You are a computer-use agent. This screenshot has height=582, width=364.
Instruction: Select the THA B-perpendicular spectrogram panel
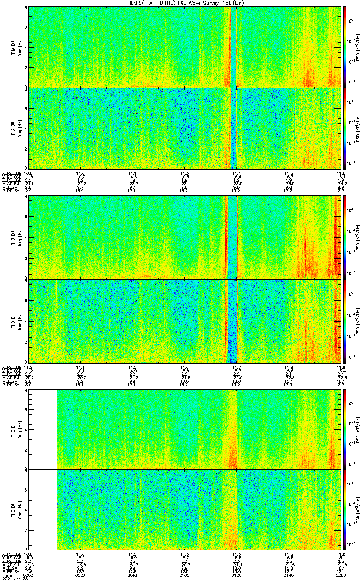184,47
